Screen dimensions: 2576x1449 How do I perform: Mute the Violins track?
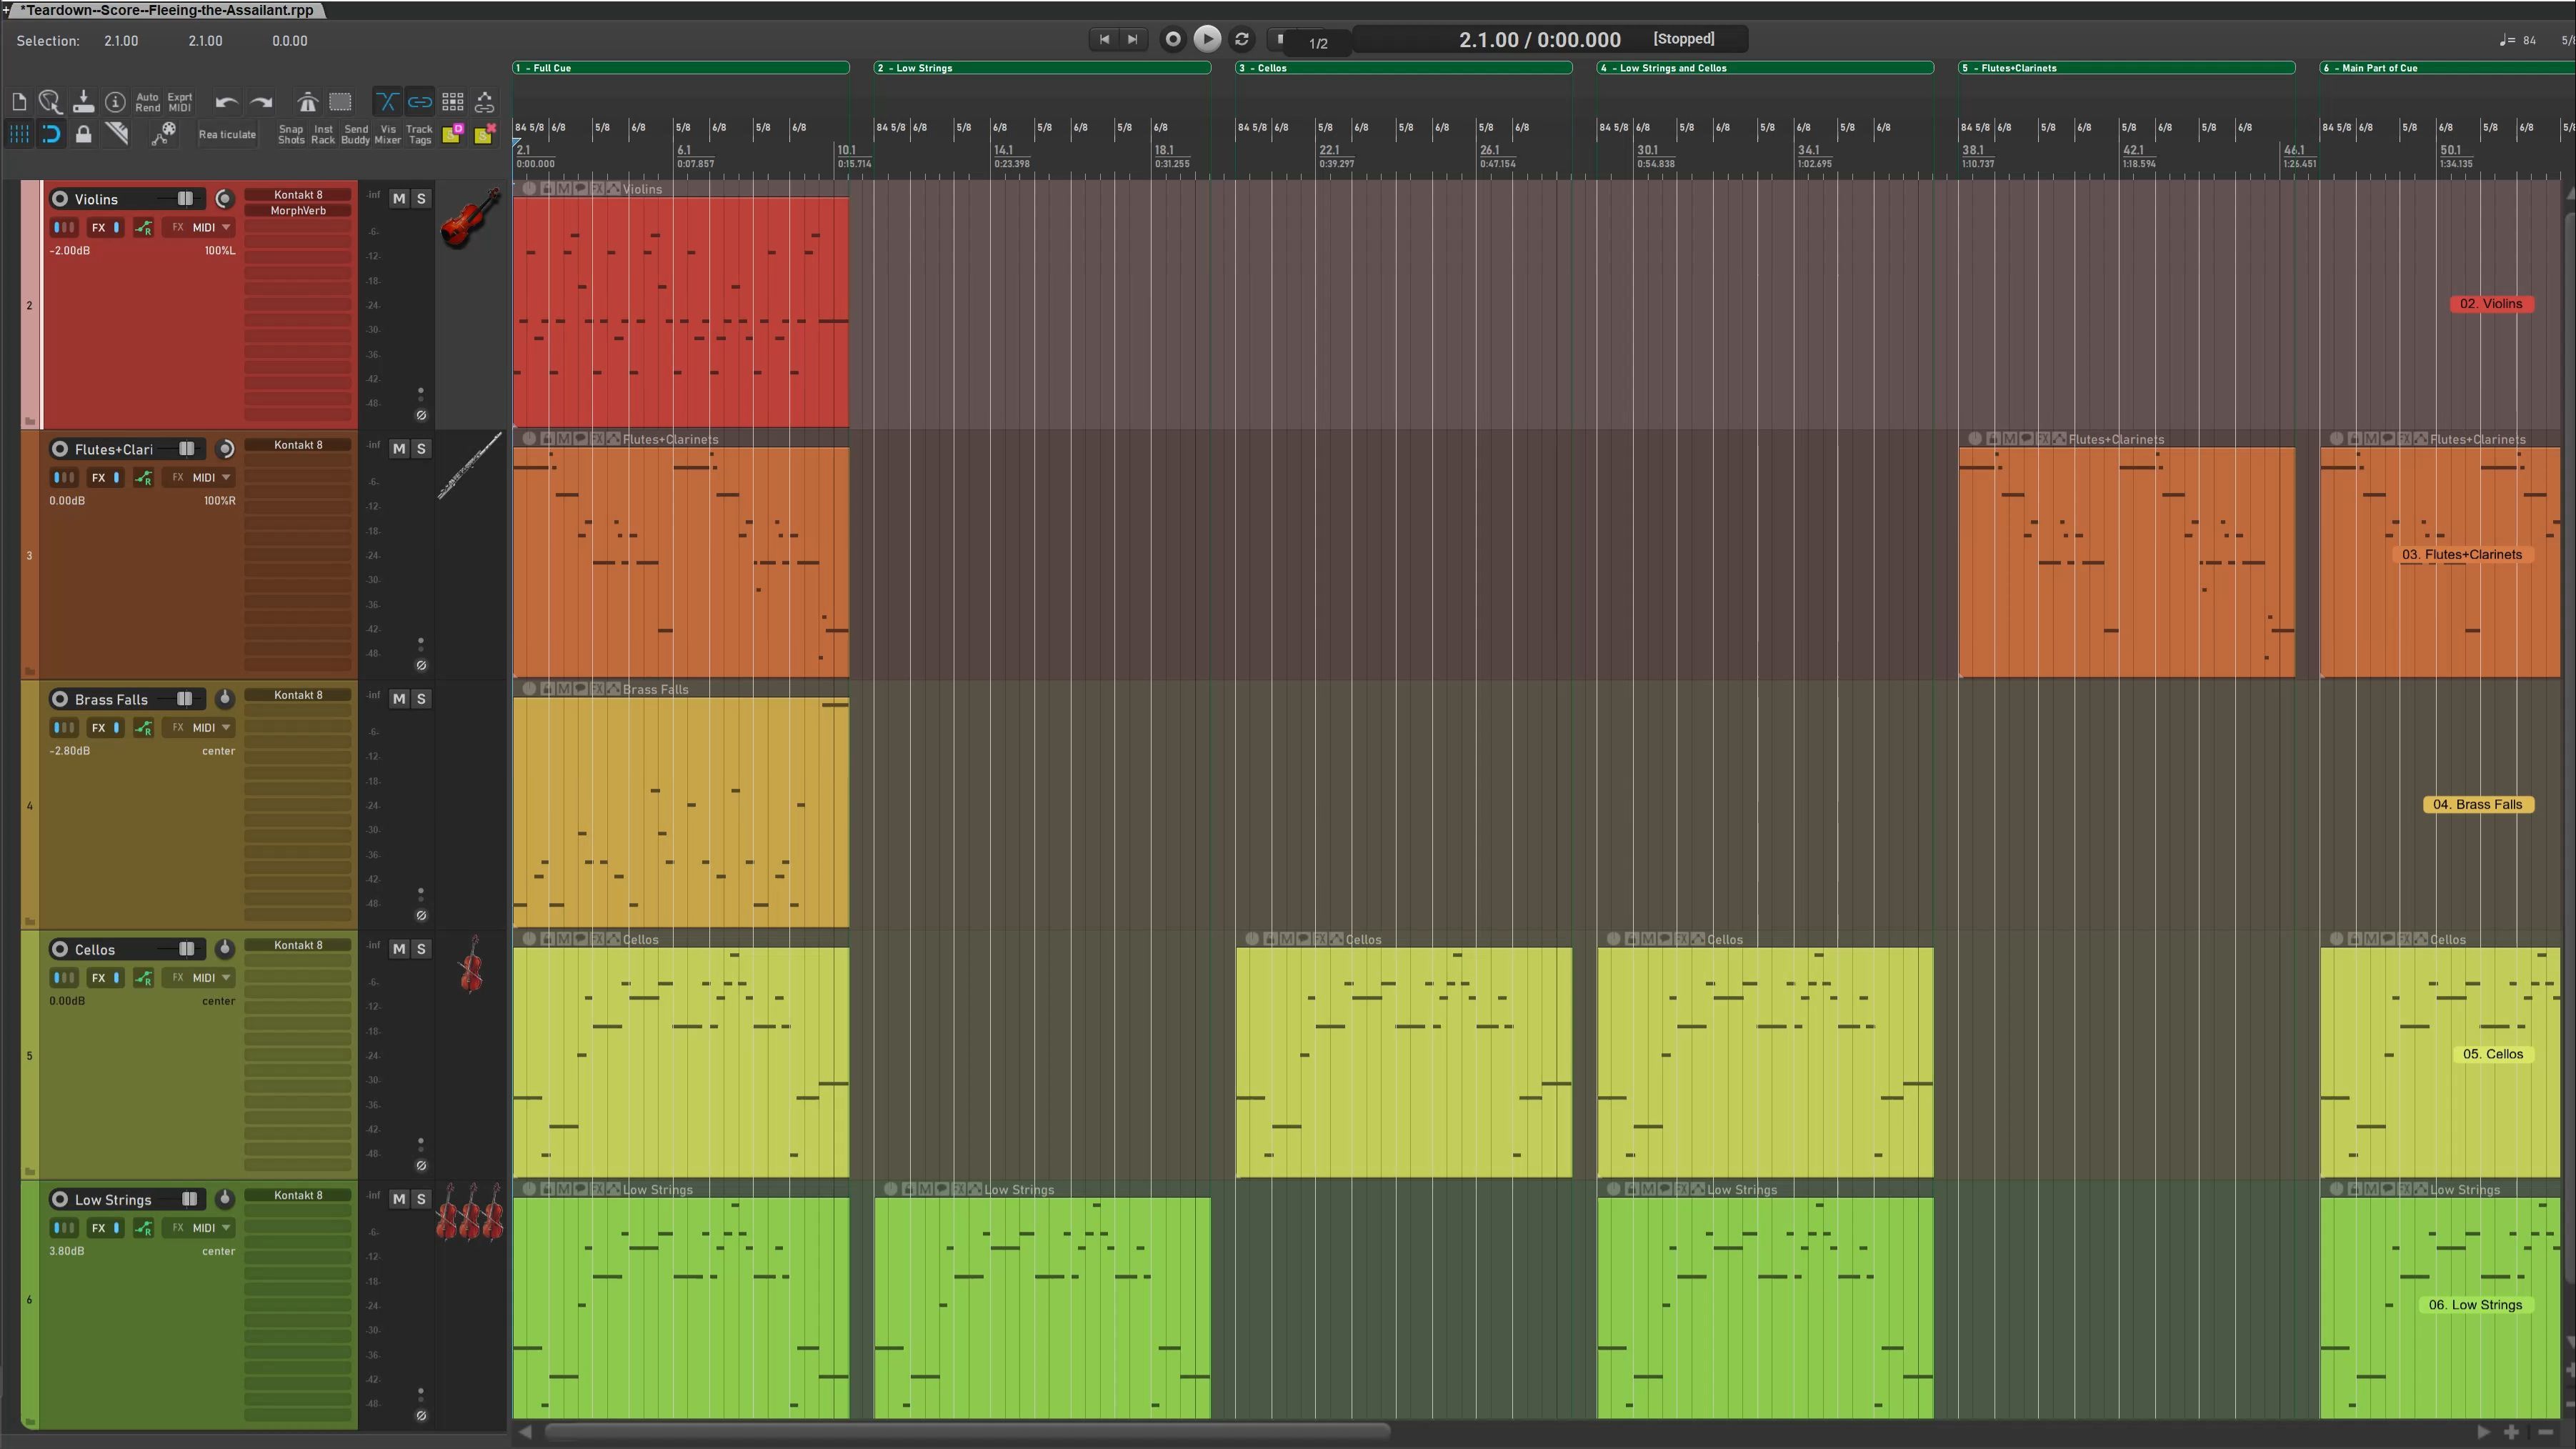(x=399, y=199)
